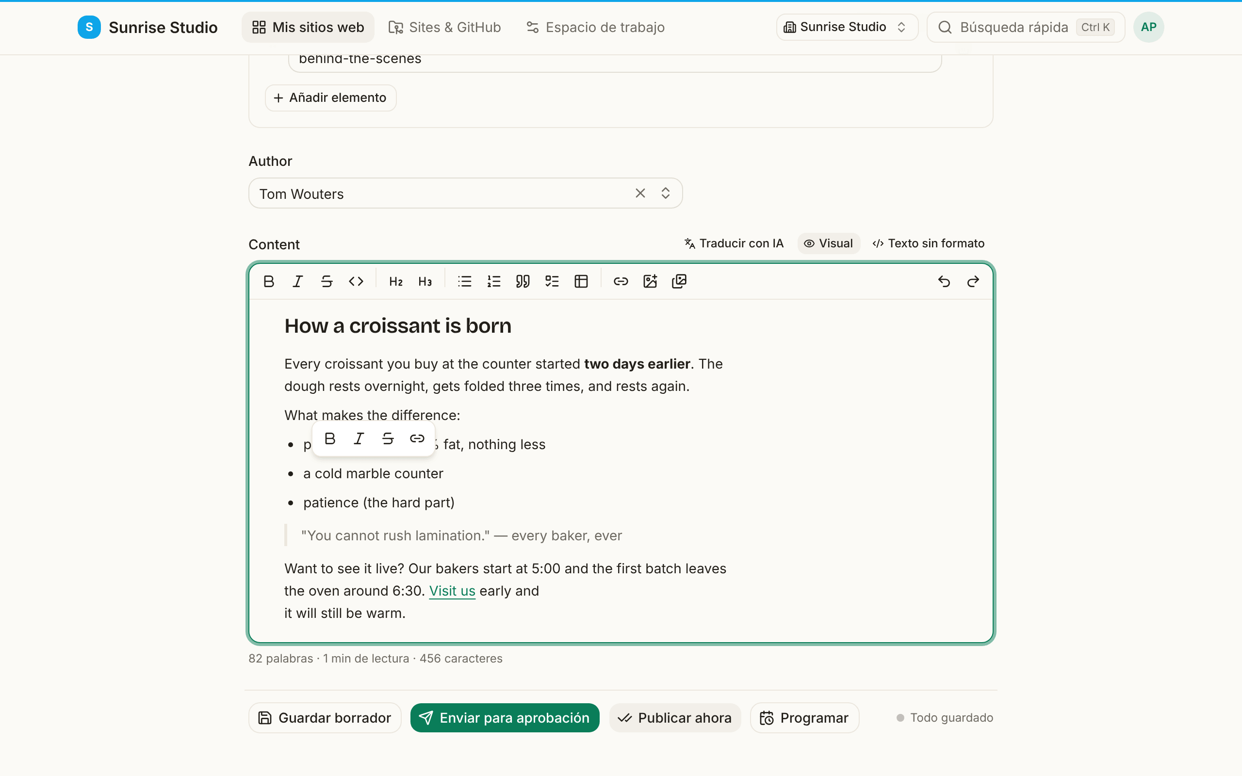Switch editor to Visual mode
This screenshot has height=776, width=1242.
pos(828,243)
